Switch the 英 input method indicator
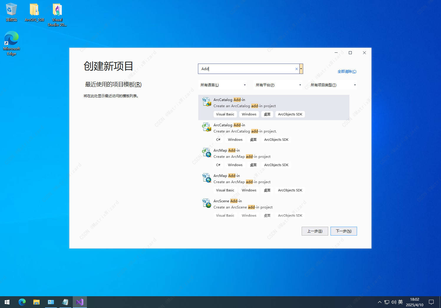Image resolution: width=441 pixels, height=308 pixels. pos(400,302)
